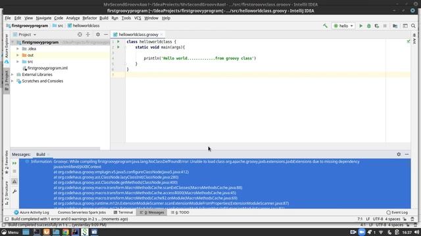Run with coverage icon in toolbar
Viewport: 421px width, 236px height.
[x=377, y=26]
